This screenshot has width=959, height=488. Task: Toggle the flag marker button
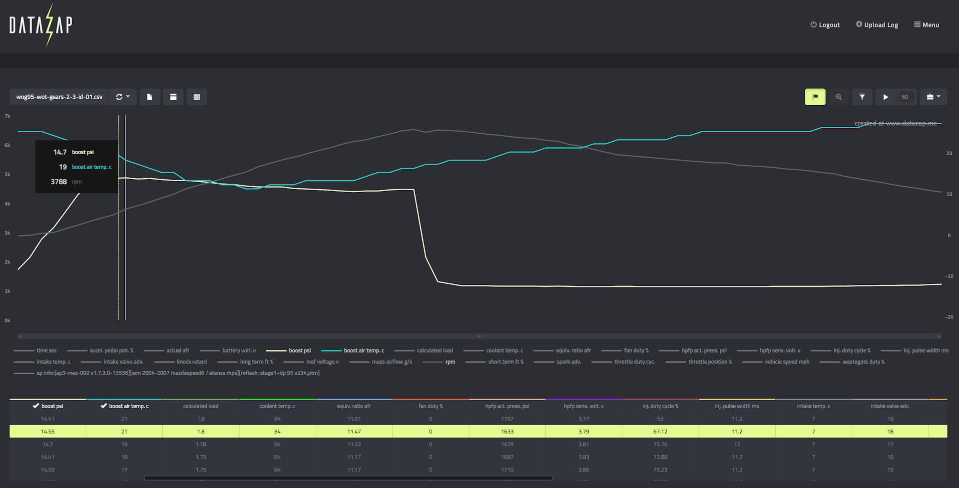pos(815,97)
